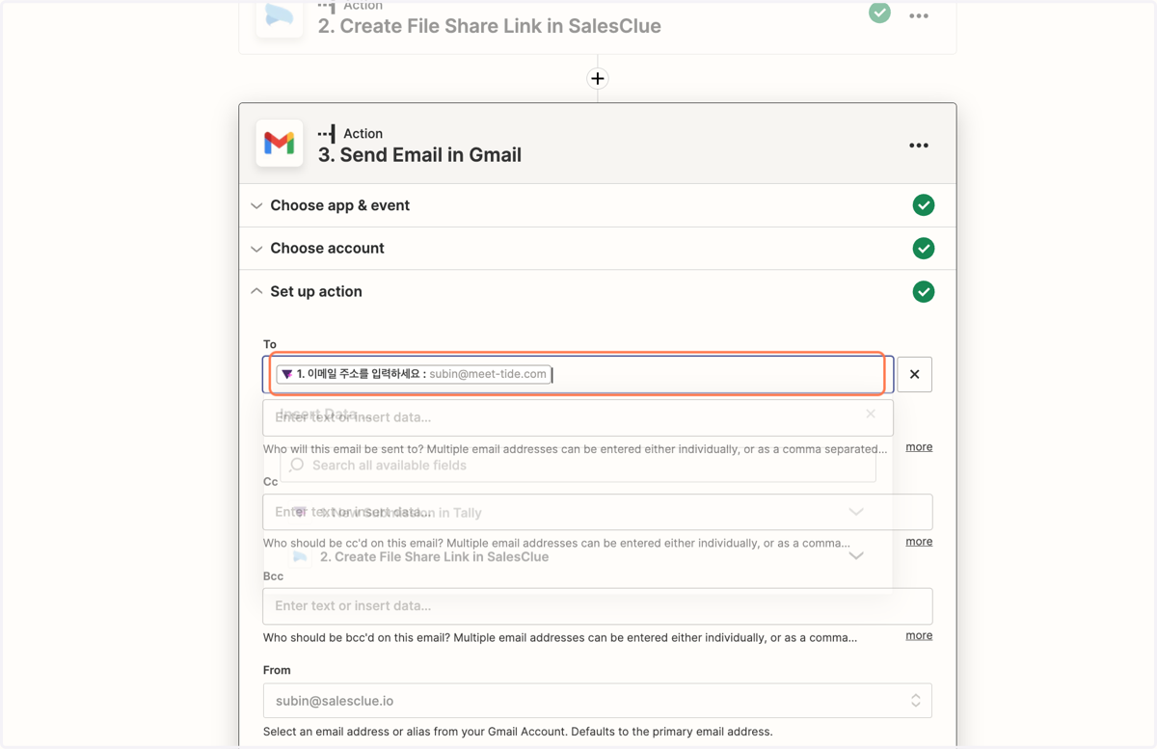Click the Tally email address data pill
This screenshot has width=1157, height=749.
pos(414,374)
